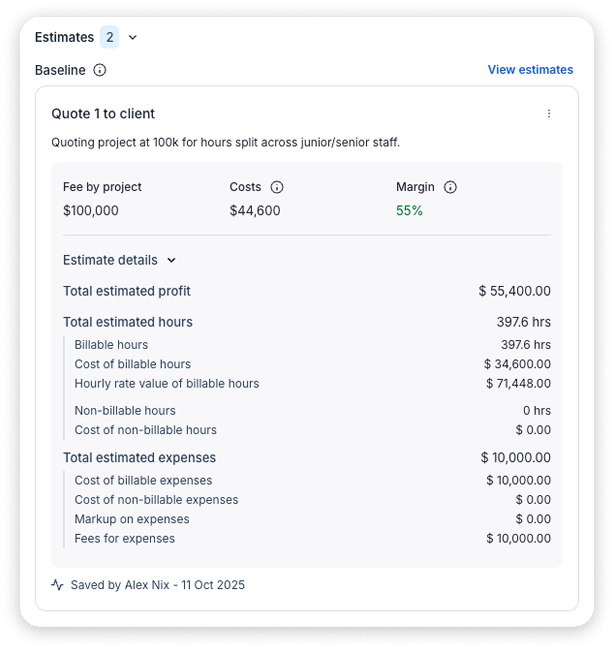The image size is (614, 650).
Task: View the Margin info icon
Action: click(450, 187)
